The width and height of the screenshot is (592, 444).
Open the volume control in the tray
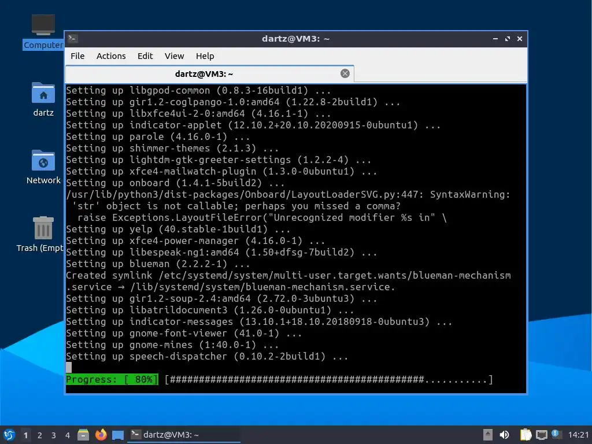504,435
